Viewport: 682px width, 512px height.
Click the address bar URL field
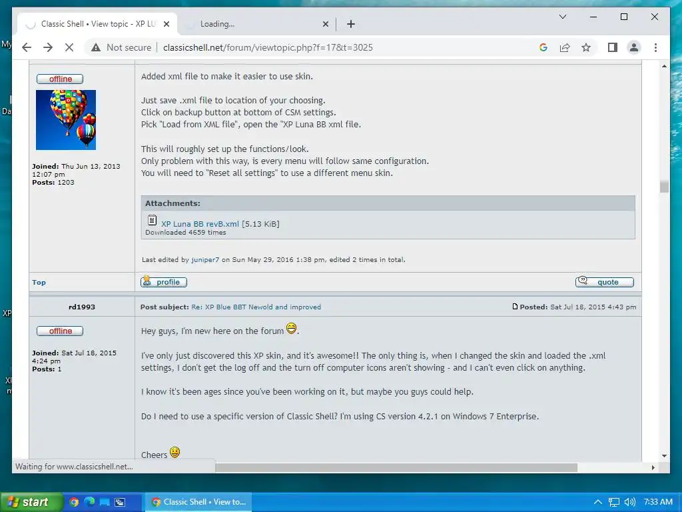(268, 47)
